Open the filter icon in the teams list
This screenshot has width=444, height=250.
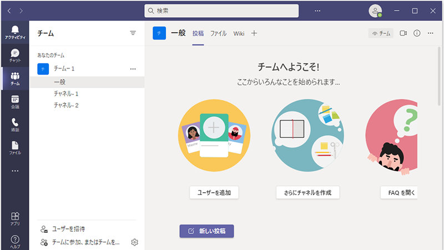click(x=133, y=33)
